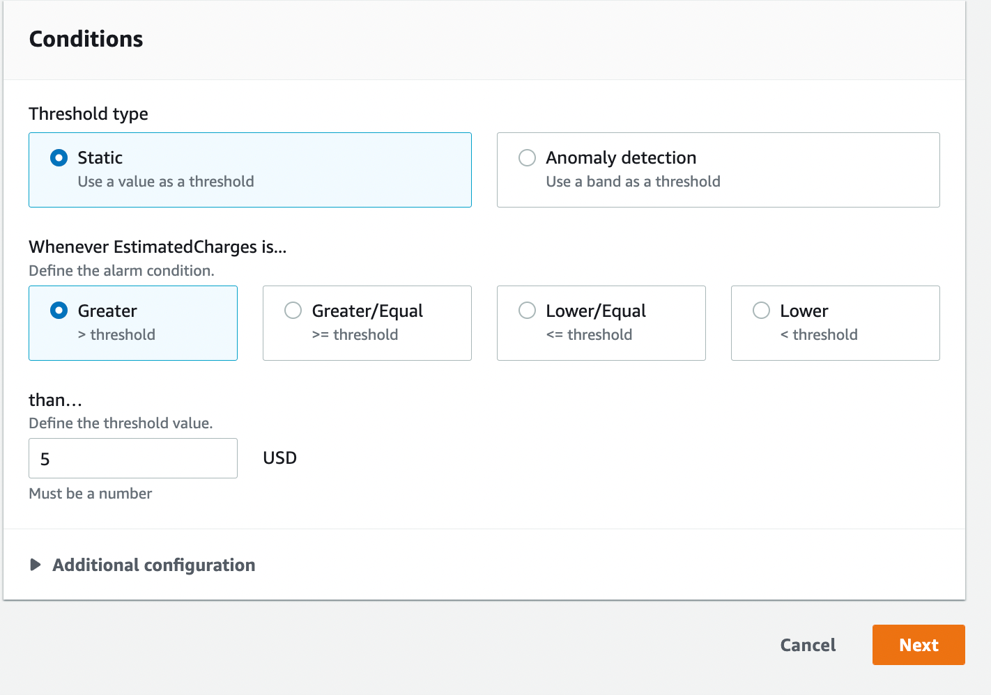Click the Additional configuration section label
Viewport: 991px width, 695px height.
coord(154,565)
